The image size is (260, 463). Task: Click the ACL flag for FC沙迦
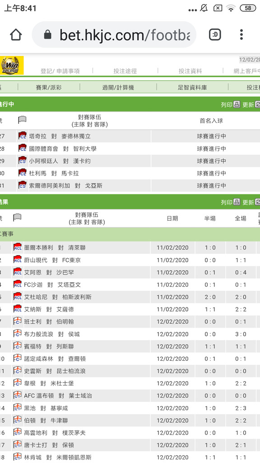[18, 284]
